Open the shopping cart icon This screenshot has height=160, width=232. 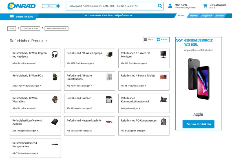click(205, 6)
